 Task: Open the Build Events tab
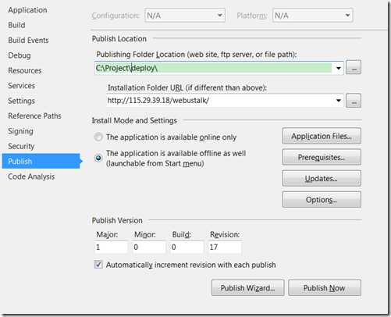(x=28, y=41)
